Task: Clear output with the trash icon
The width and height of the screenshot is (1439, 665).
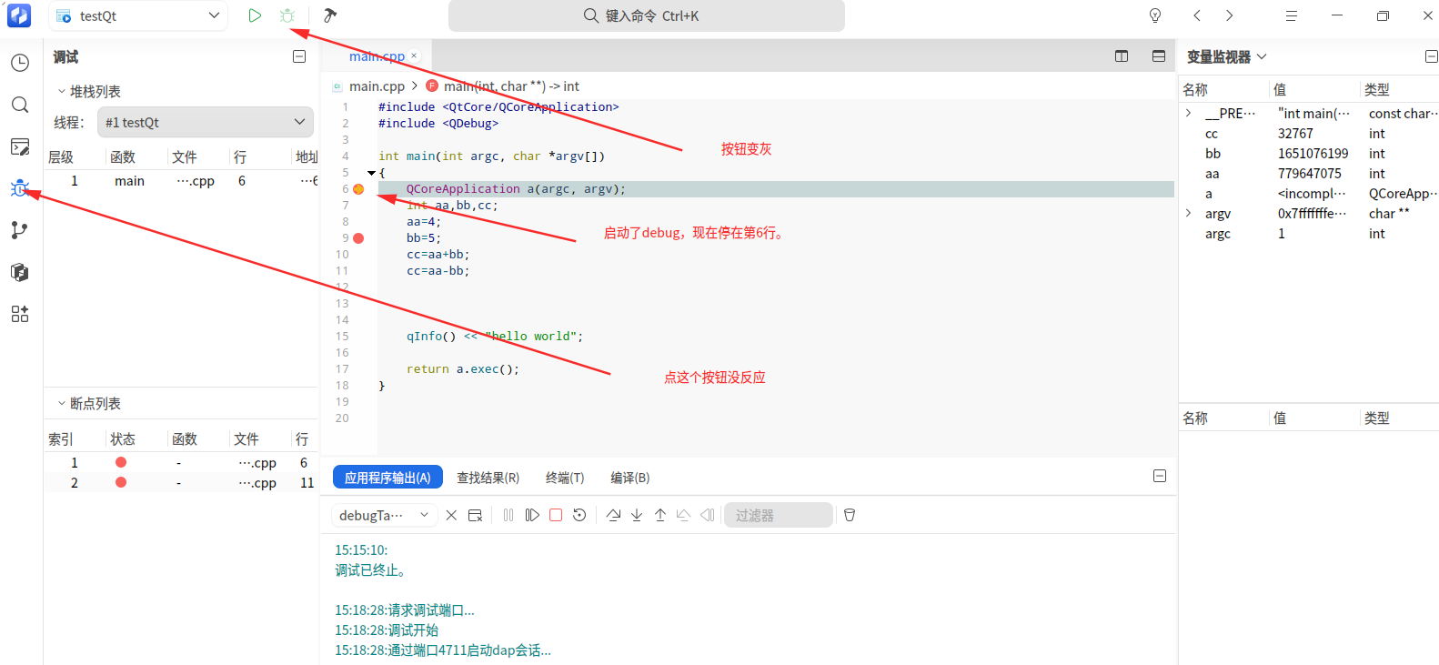Action: [x=850, y=515]
